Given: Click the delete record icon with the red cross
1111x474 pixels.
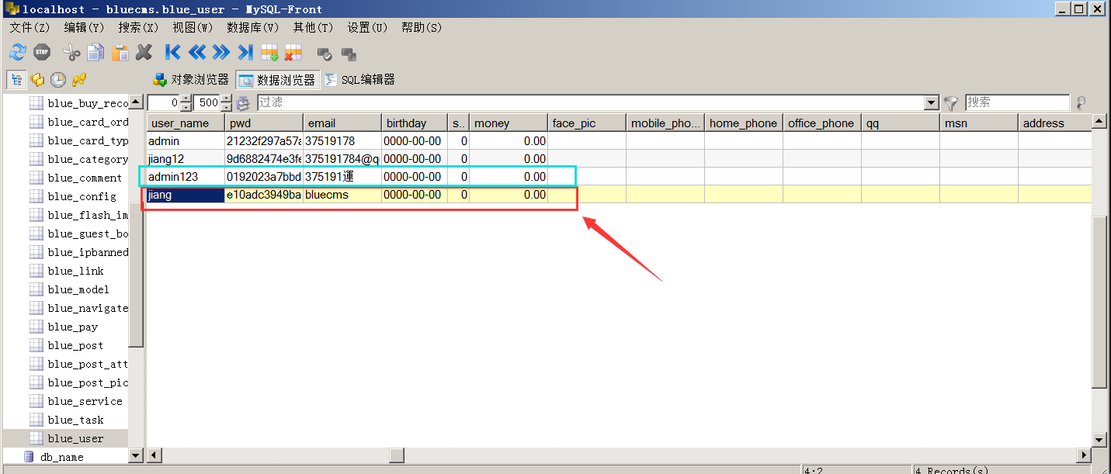Looking at the screenshot, I should [x=293, y=53].
